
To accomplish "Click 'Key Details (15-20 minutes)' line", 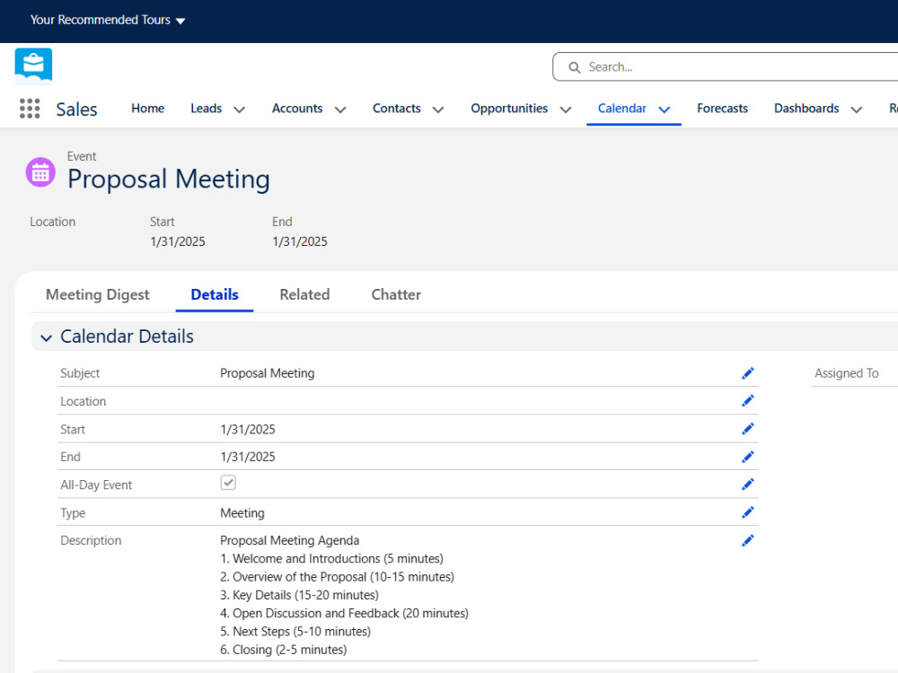I will (300, 595).
